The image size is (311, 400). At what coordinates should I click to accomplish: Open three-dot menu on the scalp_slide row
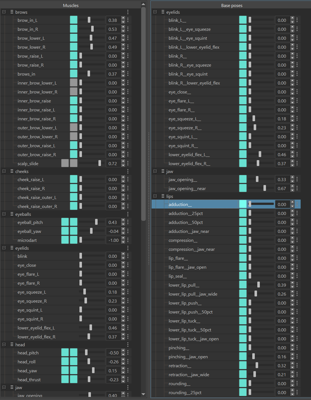pos(128,163)
